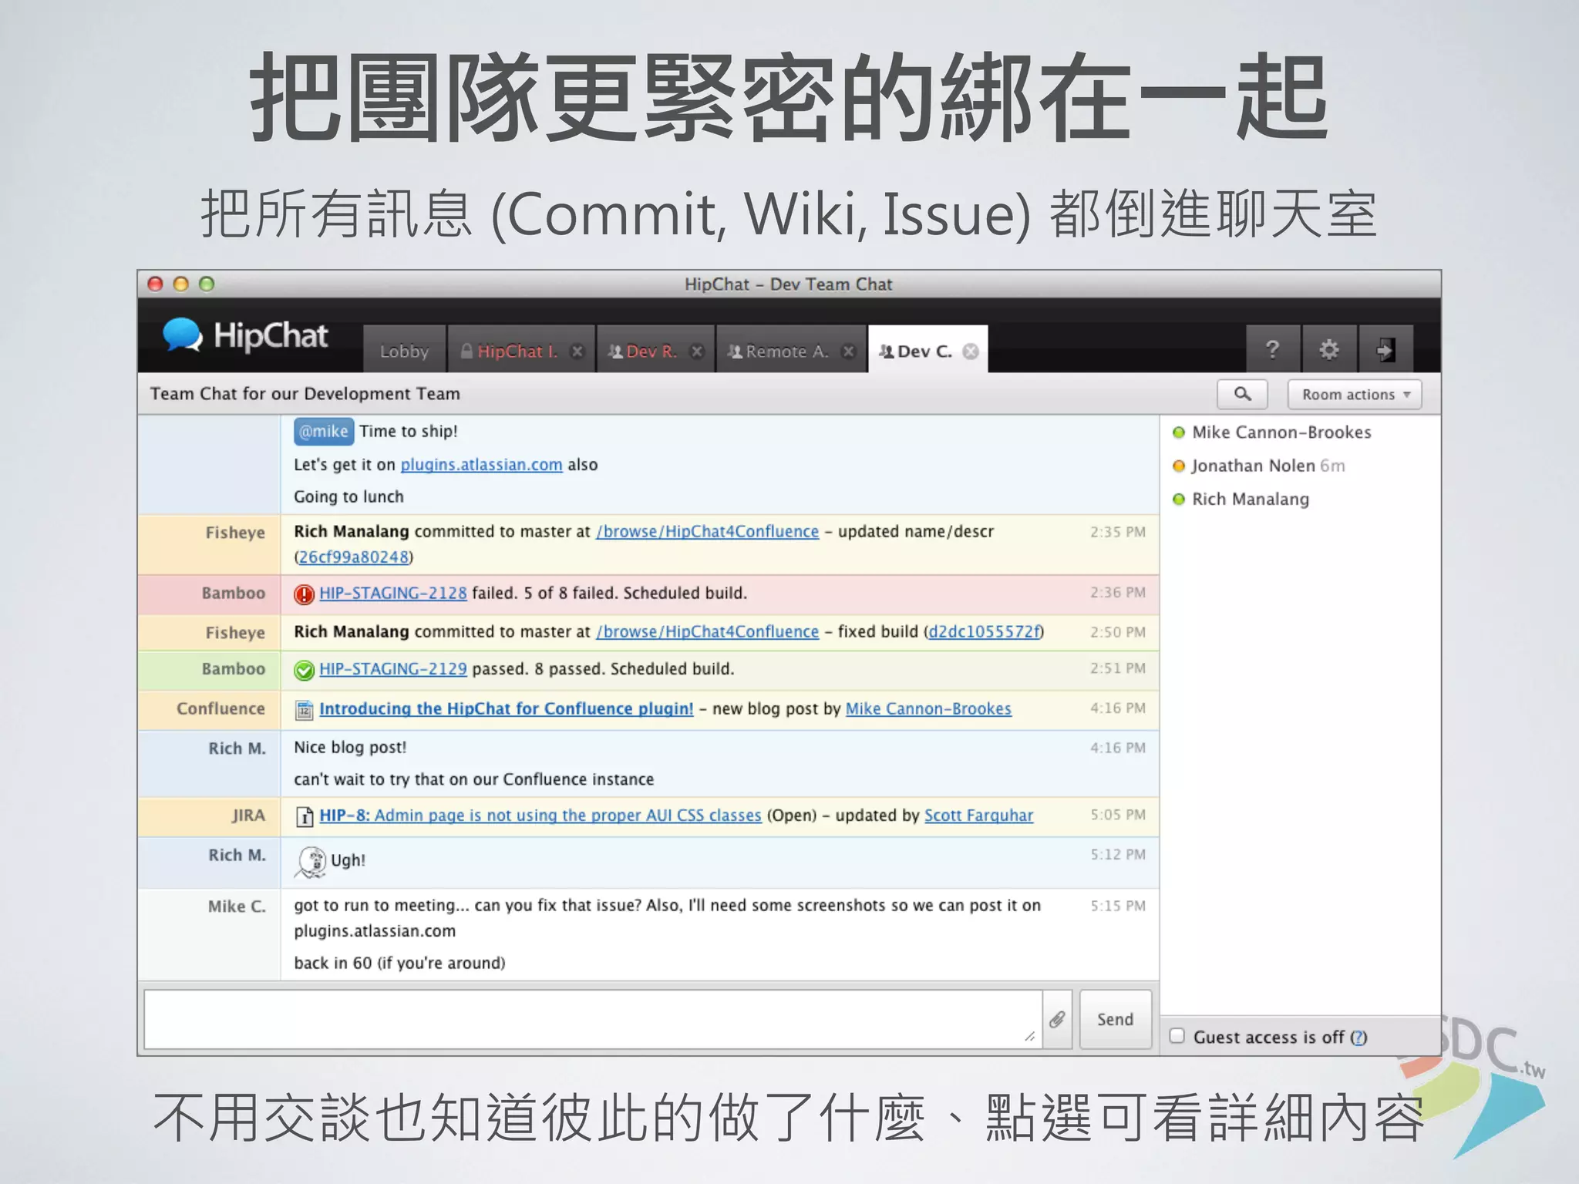
Task: Open /browse/HipChat4Confluence link in 2:35 PM commit
Action: click(x=707, y=531)
